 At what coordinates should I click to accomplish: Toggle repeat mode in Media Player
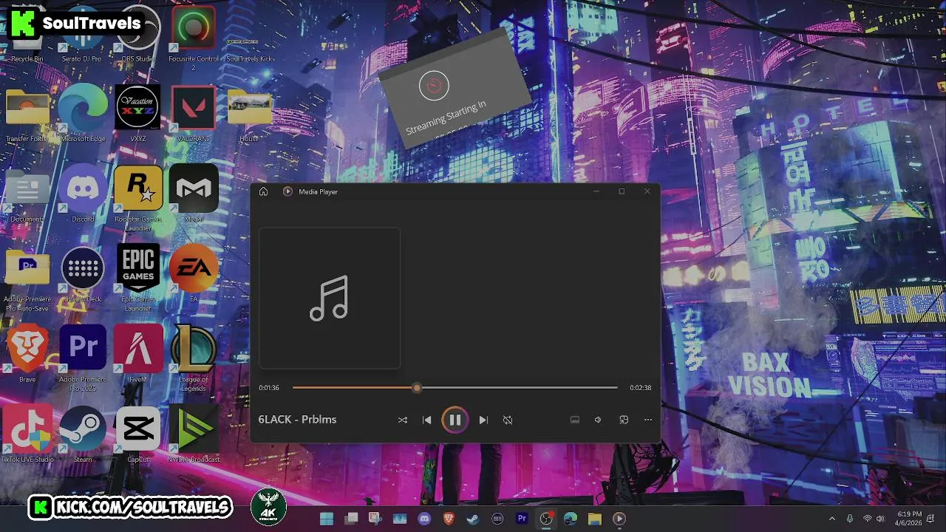point(508,420)
